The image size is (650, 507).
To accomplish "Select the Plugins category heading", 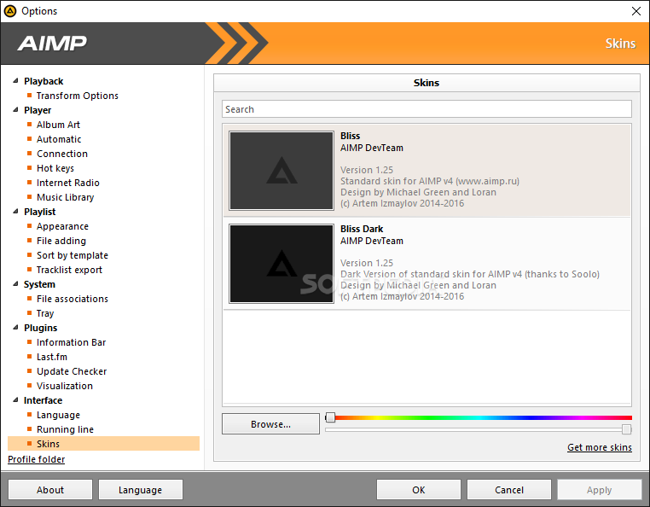I will point(41,328).
